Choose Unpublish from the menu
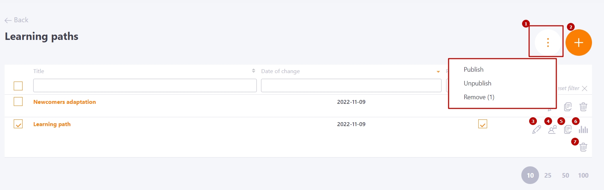This screenshot has height=190, width=604. pyautogui.click(x=477, y=83)
